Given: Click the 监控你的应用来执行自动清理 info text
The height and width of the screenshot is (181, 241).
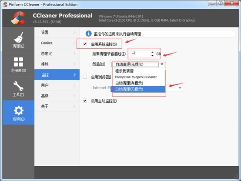Looking at the screenshot, I should pos(117,34).
